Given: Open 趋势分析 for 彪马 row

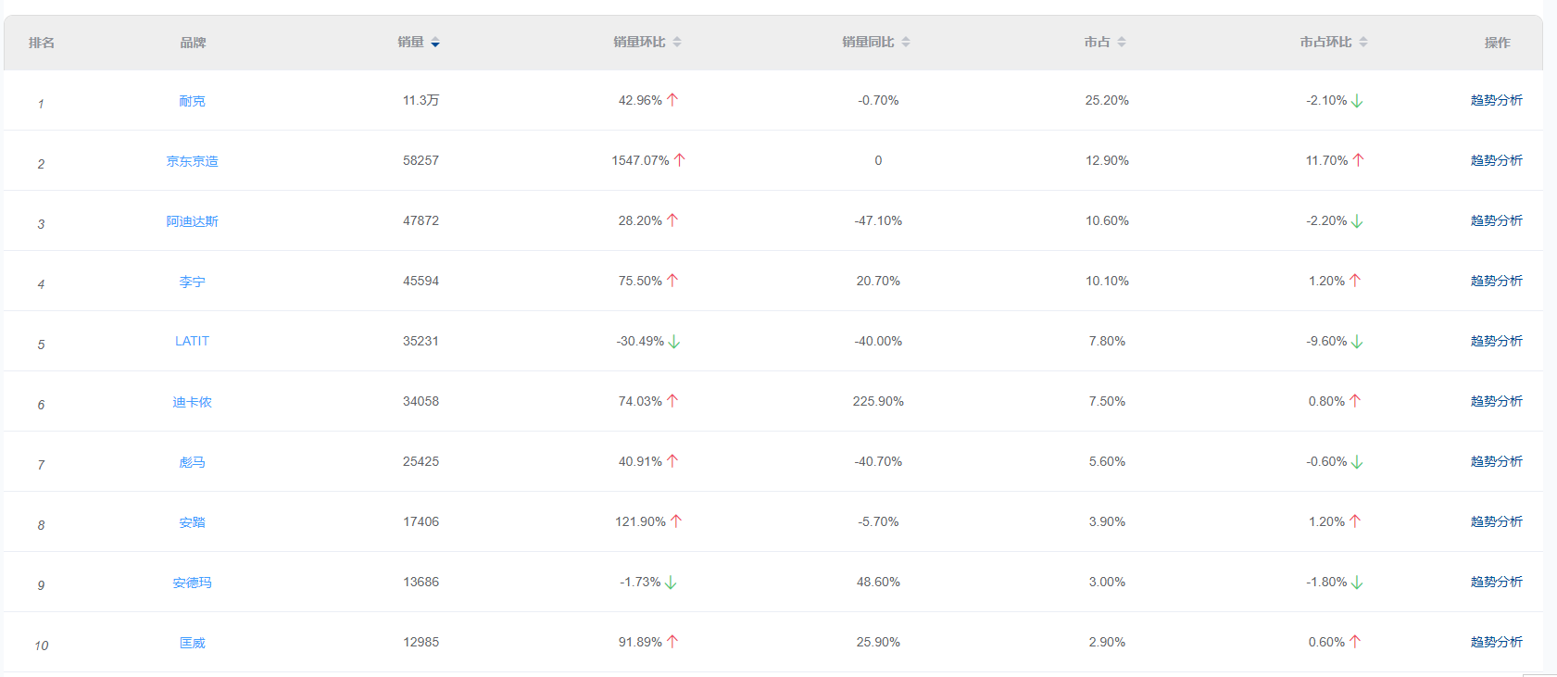Looking at the screenshot, I should point(1496,462).
